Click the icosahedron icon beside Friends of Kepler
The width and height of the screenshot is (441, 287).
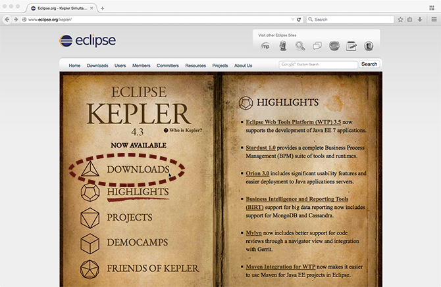coord(90,269)
